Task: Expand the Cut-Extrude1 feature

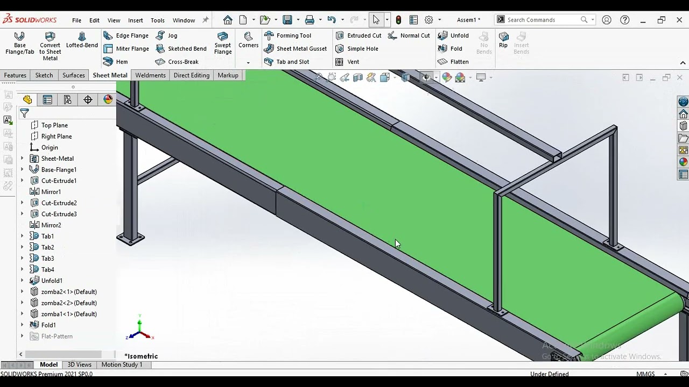Action: click(x=22, y=181)
